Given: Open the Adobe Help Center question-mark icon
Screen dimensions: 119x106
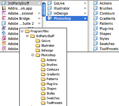Looking at the screenshot, I should click(4, 33).
